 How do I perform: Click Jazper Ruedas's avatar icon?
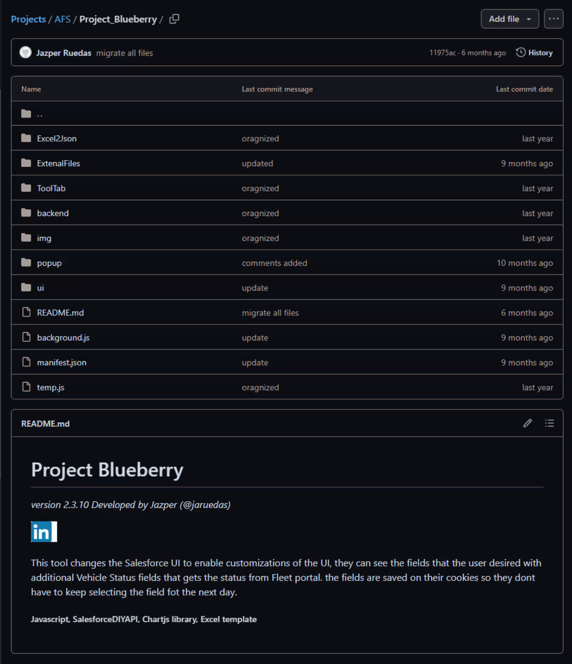(26, 52)
